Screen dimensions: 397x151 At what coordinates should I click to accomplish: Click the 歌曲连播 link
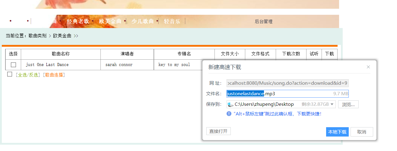54,75
